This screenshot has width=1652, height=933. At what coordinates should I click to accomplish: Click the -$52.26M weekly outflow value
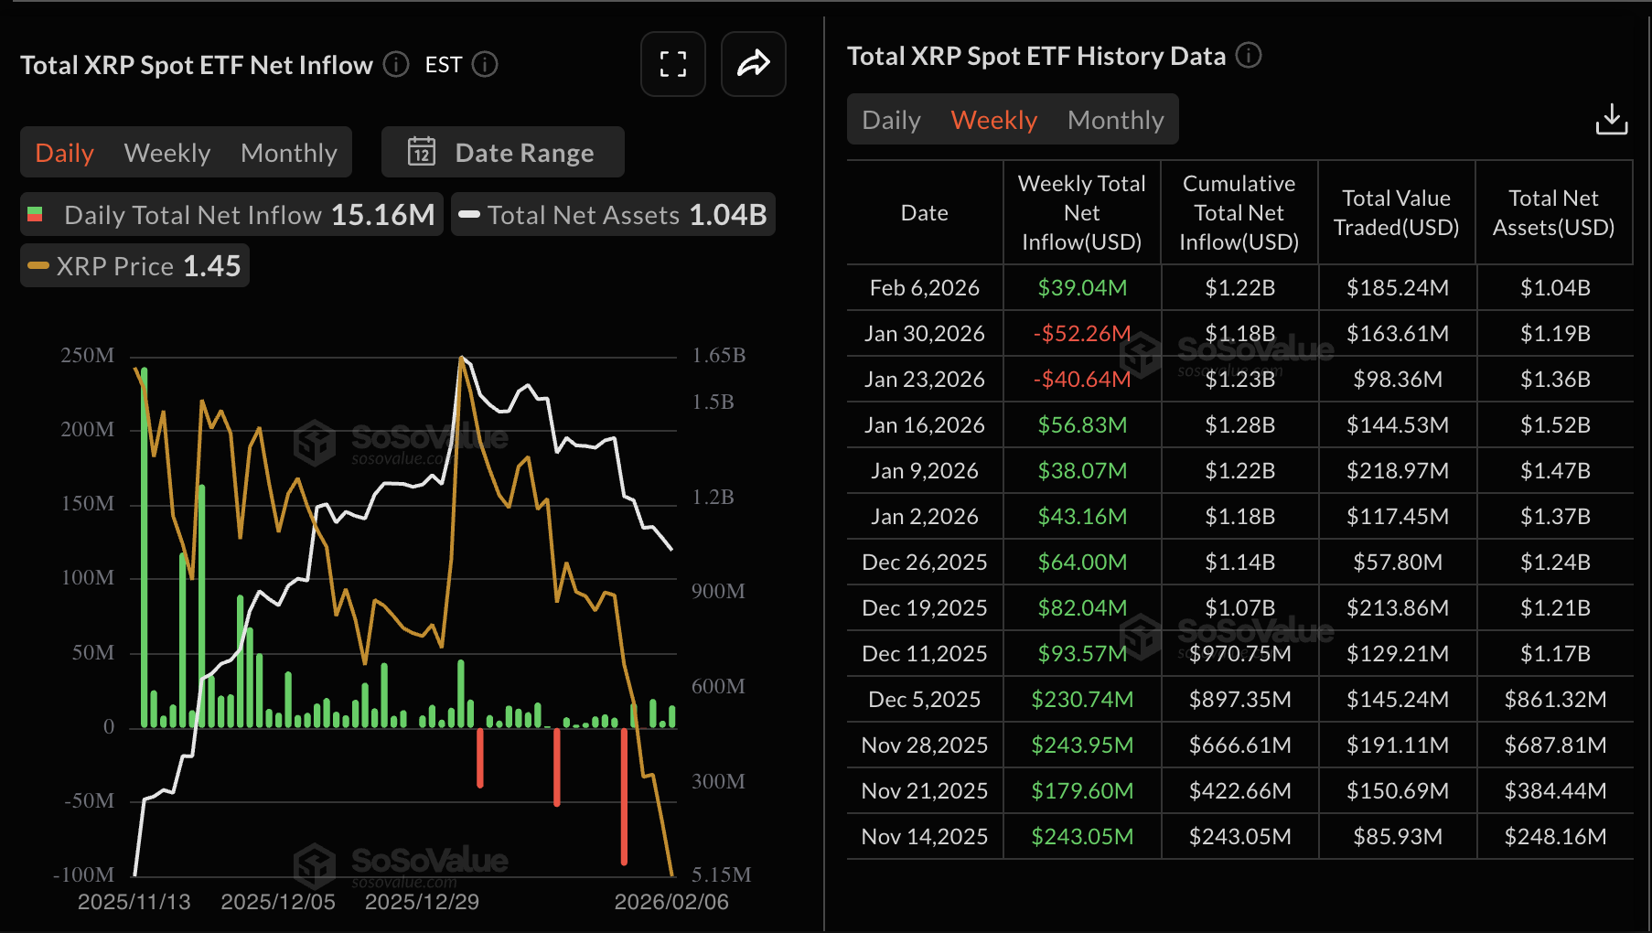click(1081, 334)
